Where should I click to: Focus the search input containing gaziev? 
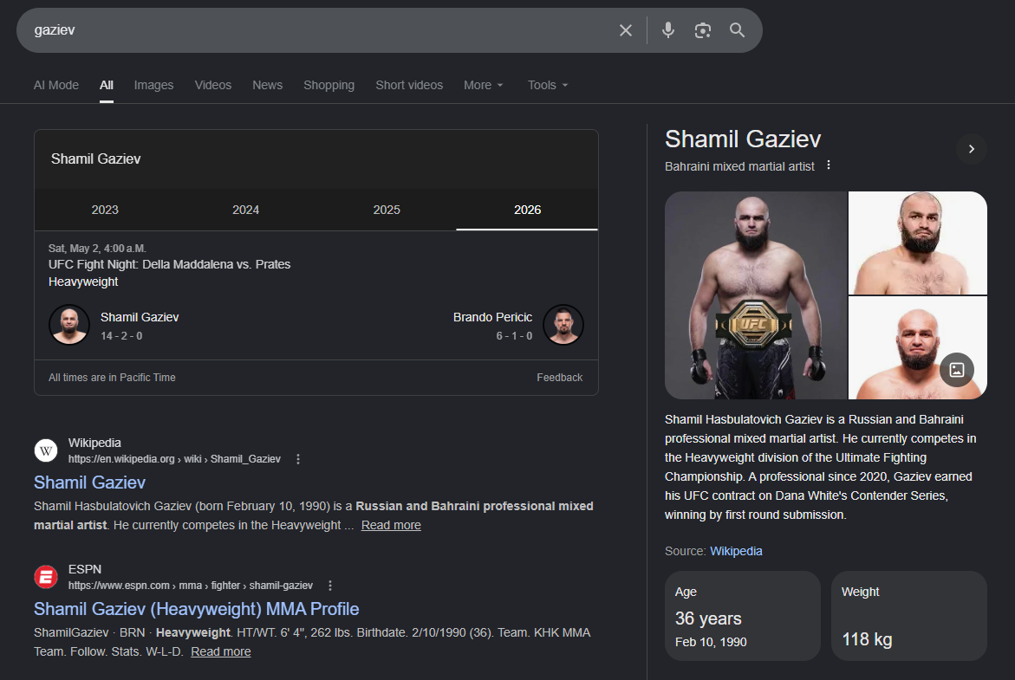click(317, 30)
